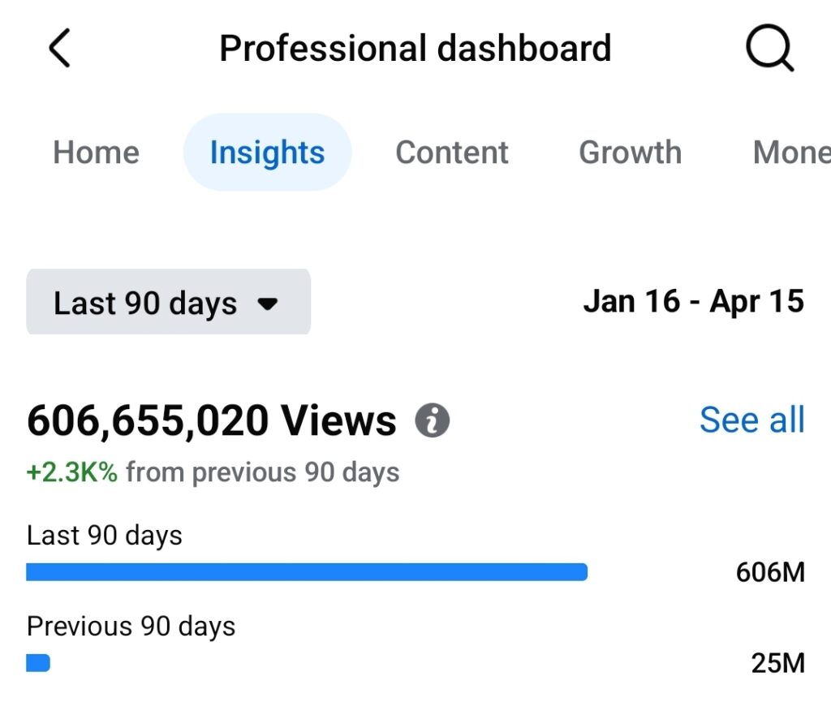This screenshot has width=831, height=728.
Task: Tap the Professional dashboard title
Action: pyautogui.click(x=415, y=49)
